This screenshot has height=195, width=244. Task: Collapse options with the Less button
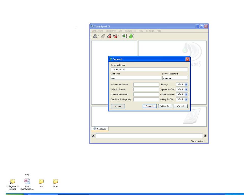point(118,106)
